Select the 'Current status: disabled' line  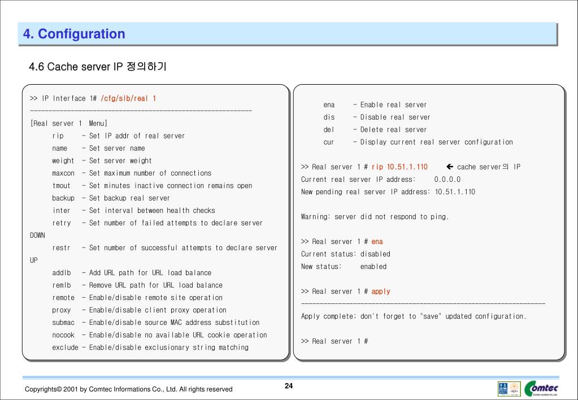[x=345, y=254]
